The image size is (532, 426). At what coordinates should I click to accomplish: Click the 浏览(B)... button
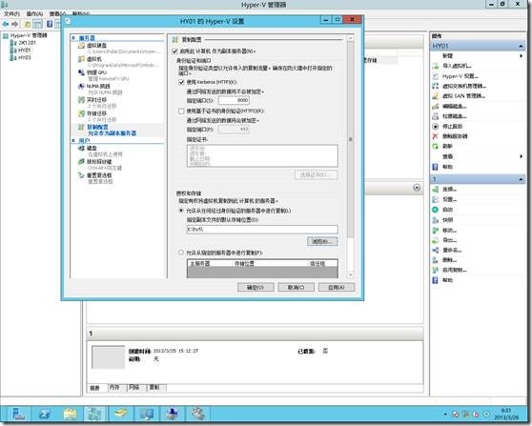(x=322, y=241)
